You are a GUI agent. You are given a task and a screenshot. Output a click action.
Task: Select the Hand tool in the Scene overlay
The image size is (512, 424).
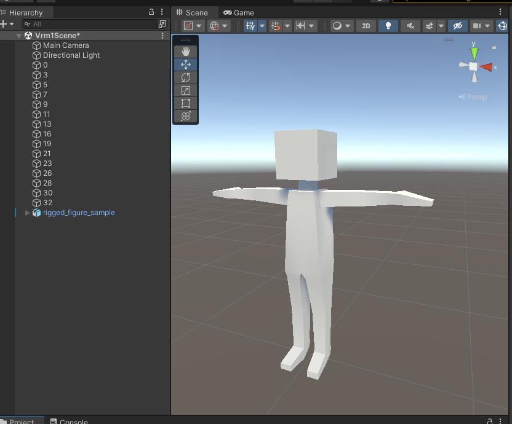(x=185, y=51)
